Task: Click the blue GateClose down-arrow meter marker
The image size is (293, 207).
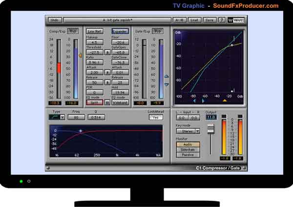Action: (x=167, y=84)
